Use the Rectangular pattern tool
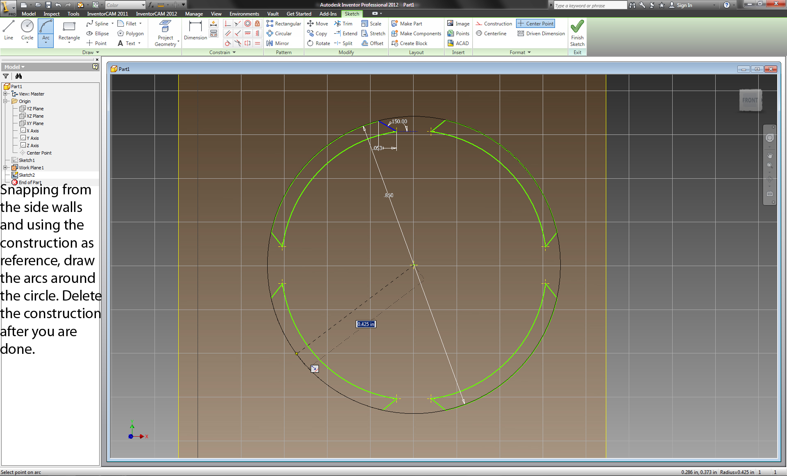The height and width of the screenshot is (476, 787). (x=284, y=24)
